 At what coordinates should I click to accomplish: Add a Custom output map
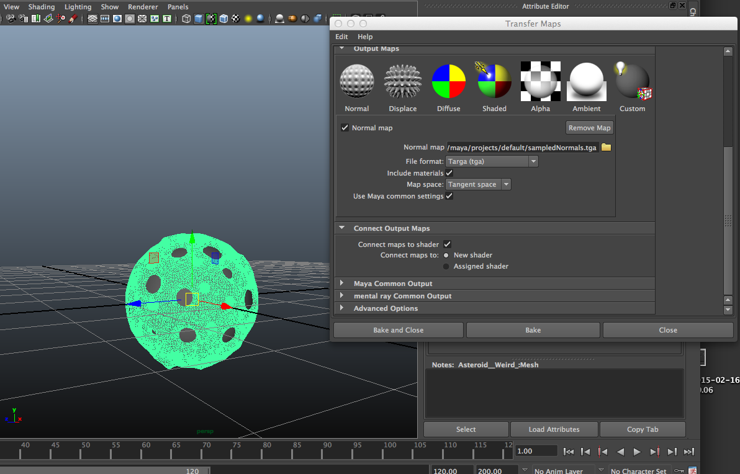tap(632, 81)
